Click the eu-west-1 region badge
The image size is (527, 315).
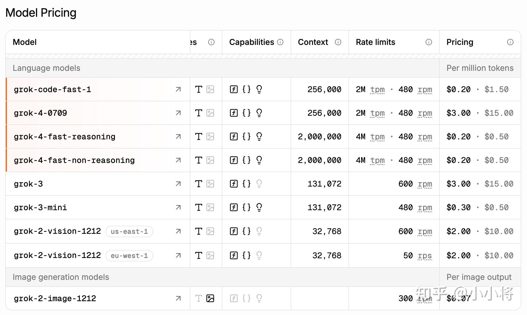pyautogui.click(x=129, y=256)
